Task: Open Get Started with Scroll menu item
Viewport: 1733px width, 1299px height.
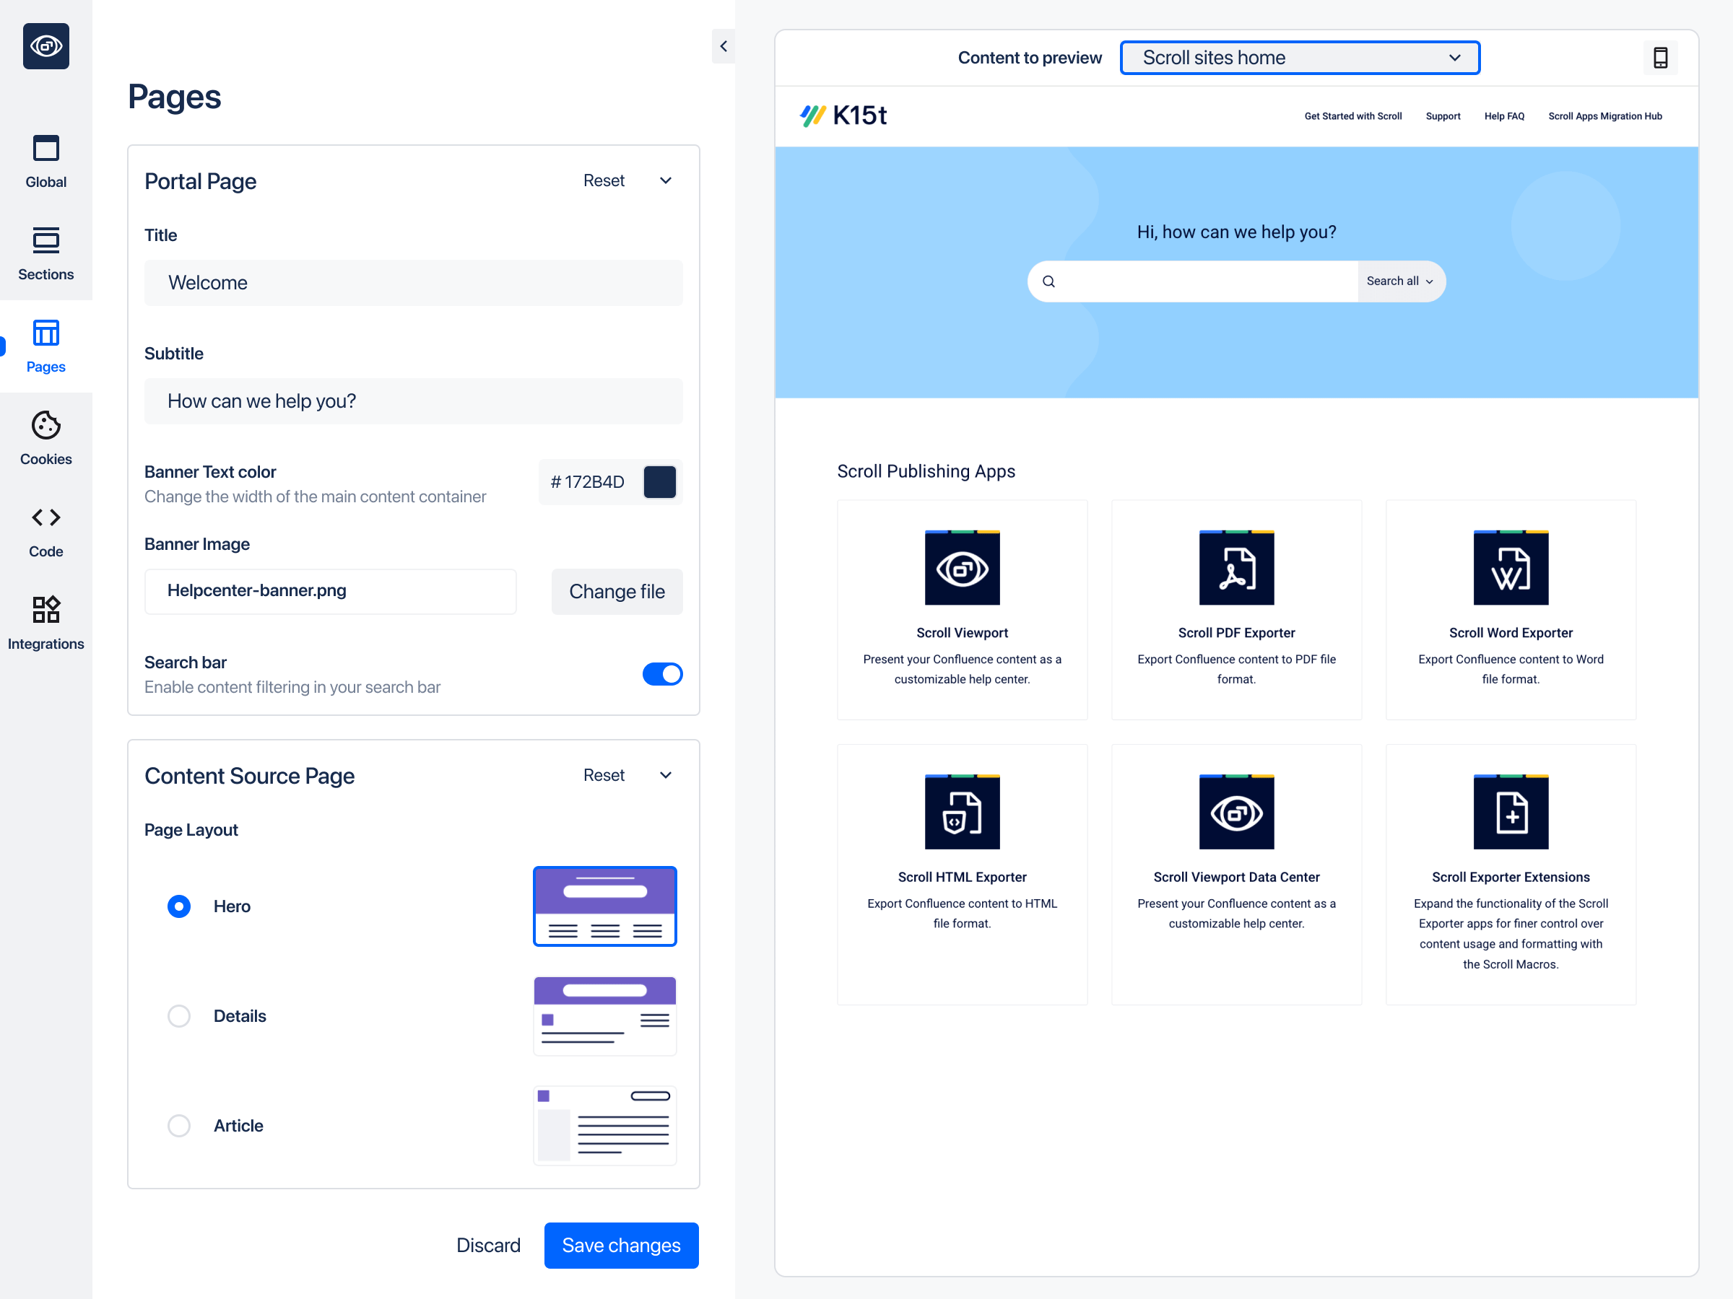Action: (x=1352, y=116)
